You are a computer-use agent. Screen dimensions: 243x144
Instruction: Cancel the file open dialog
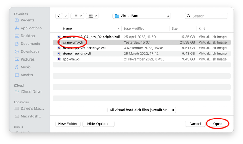point(195,124)
